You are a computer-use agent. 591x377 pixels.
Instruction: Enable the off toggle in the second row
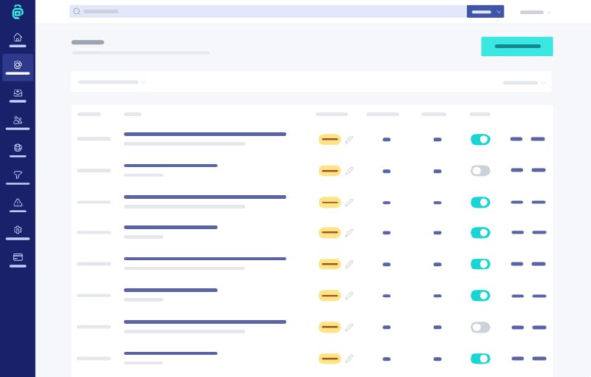480,171
